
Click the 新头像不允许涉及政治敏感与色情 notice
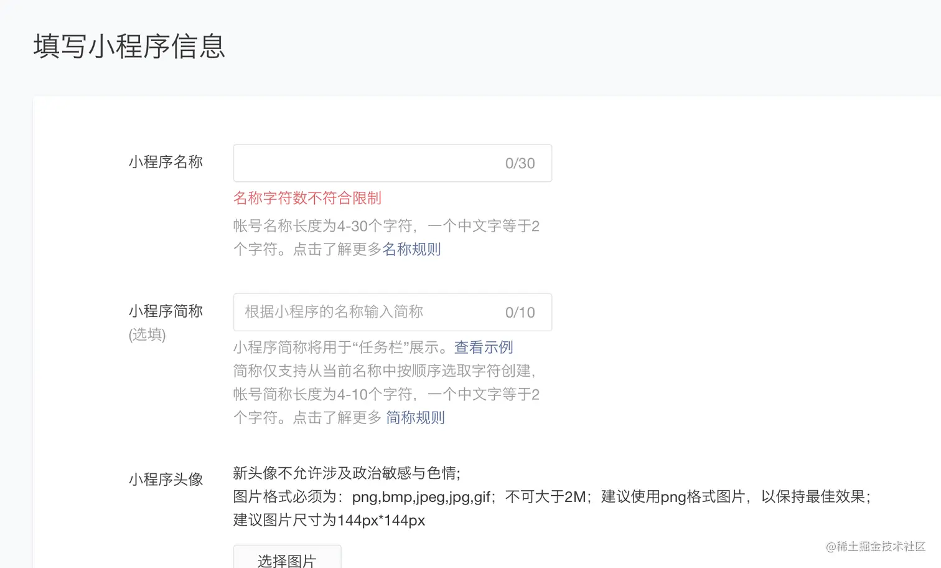(x=346, y=473)
